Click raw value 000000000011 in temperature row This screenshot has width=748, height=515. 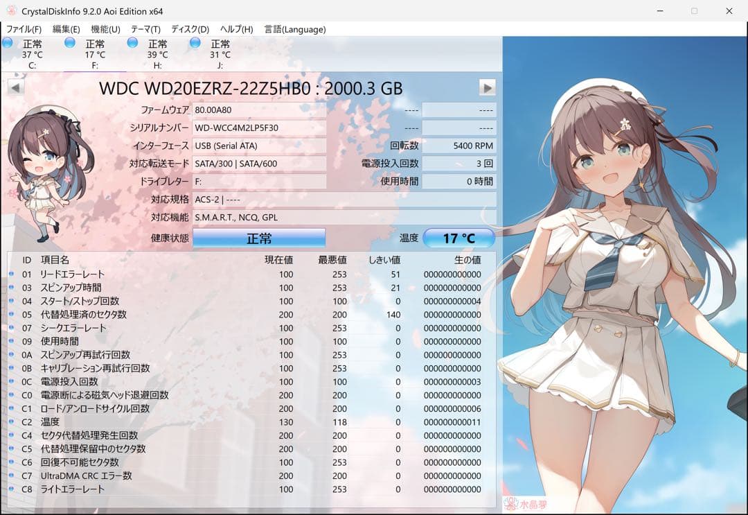coord(452,422)
